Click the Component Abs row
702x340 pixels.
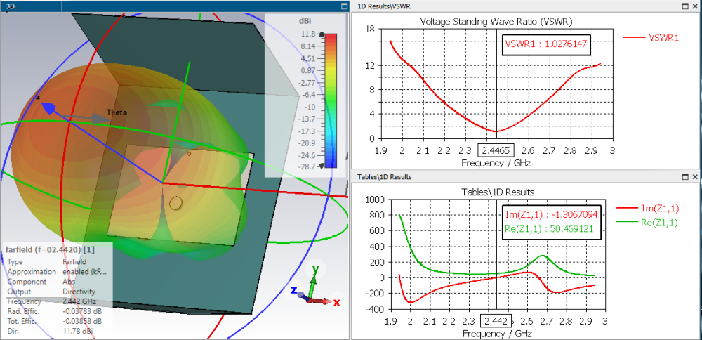point(40,282)
